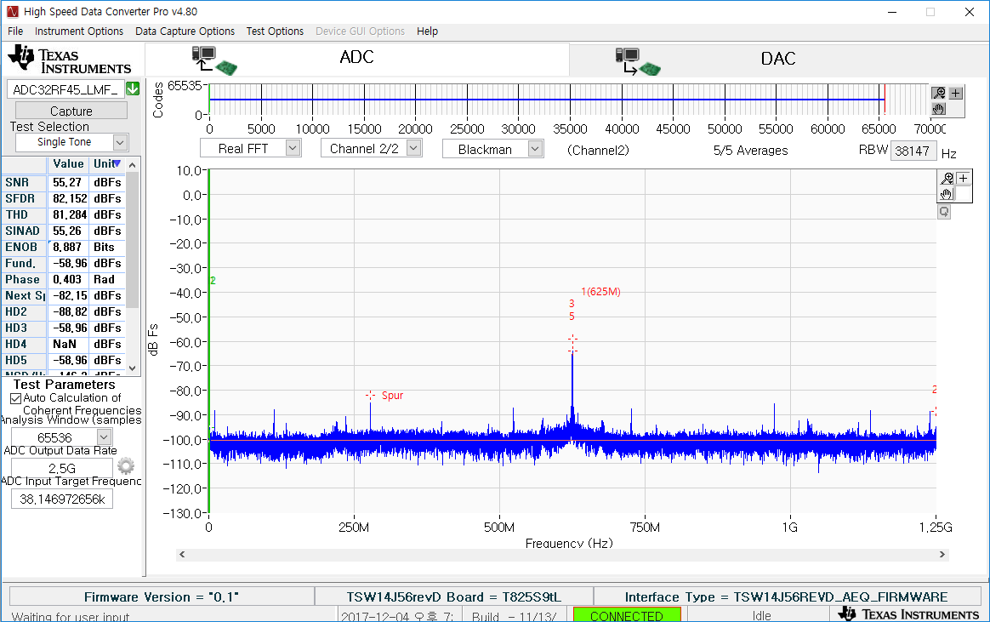Open the Test Options menu
The width and height of the screenshot is (990, 622).
275,31
